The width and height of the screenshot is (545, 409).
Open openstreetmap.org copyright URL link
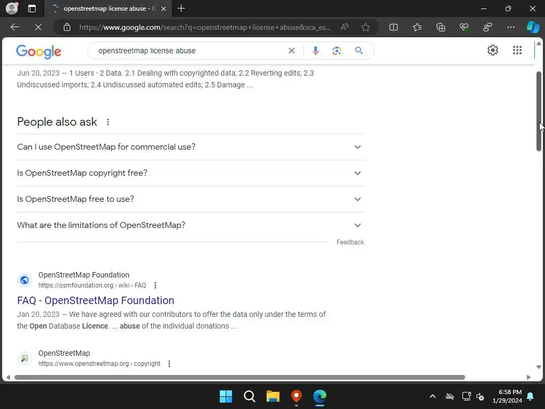(x=100, y=364)
